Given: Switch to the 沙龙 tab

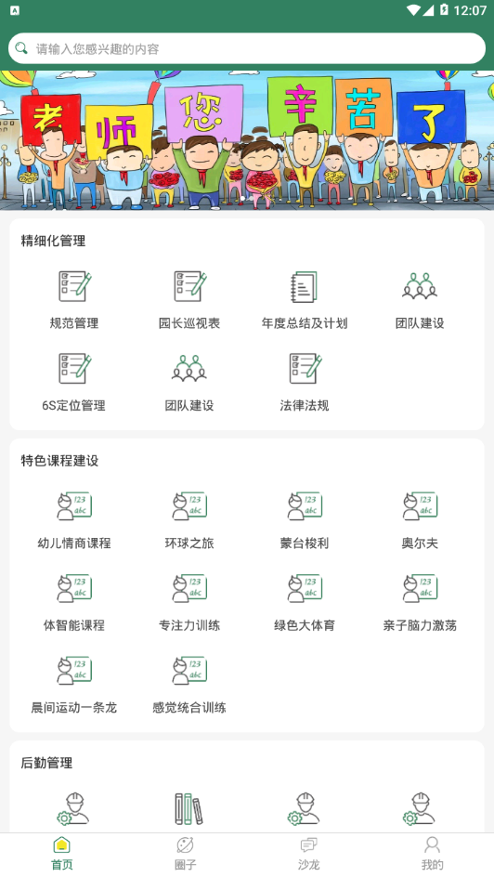Looking at the screenshot, I should [x=308, y=854].
